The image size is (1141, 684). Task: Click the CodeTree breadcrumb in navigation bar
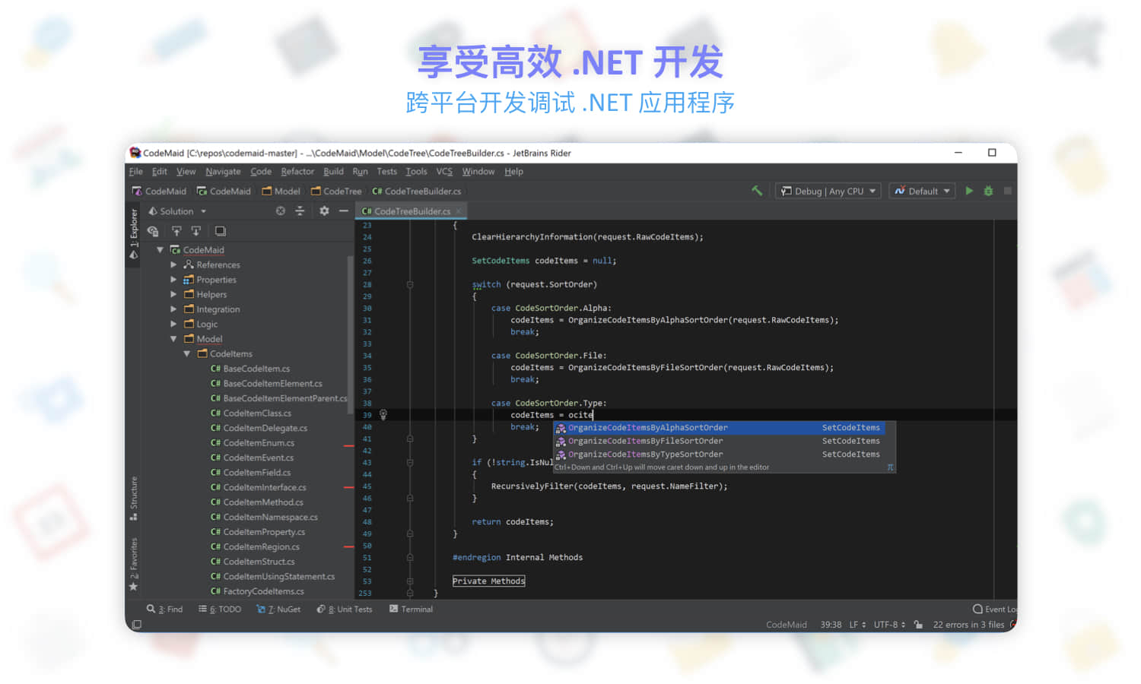tap(336, 192)
